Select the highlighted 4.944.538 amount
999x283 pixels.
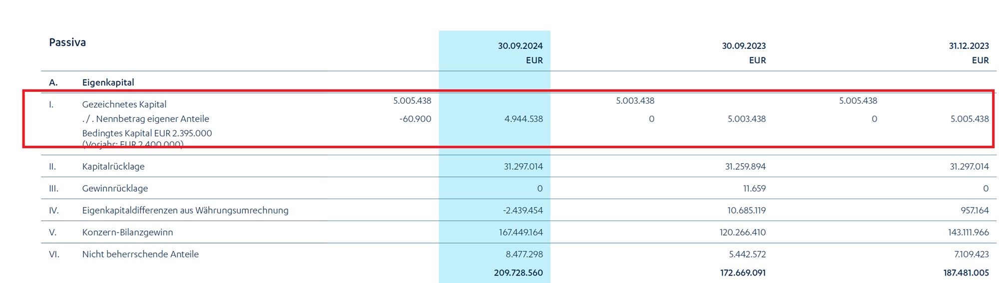(523, 119)
